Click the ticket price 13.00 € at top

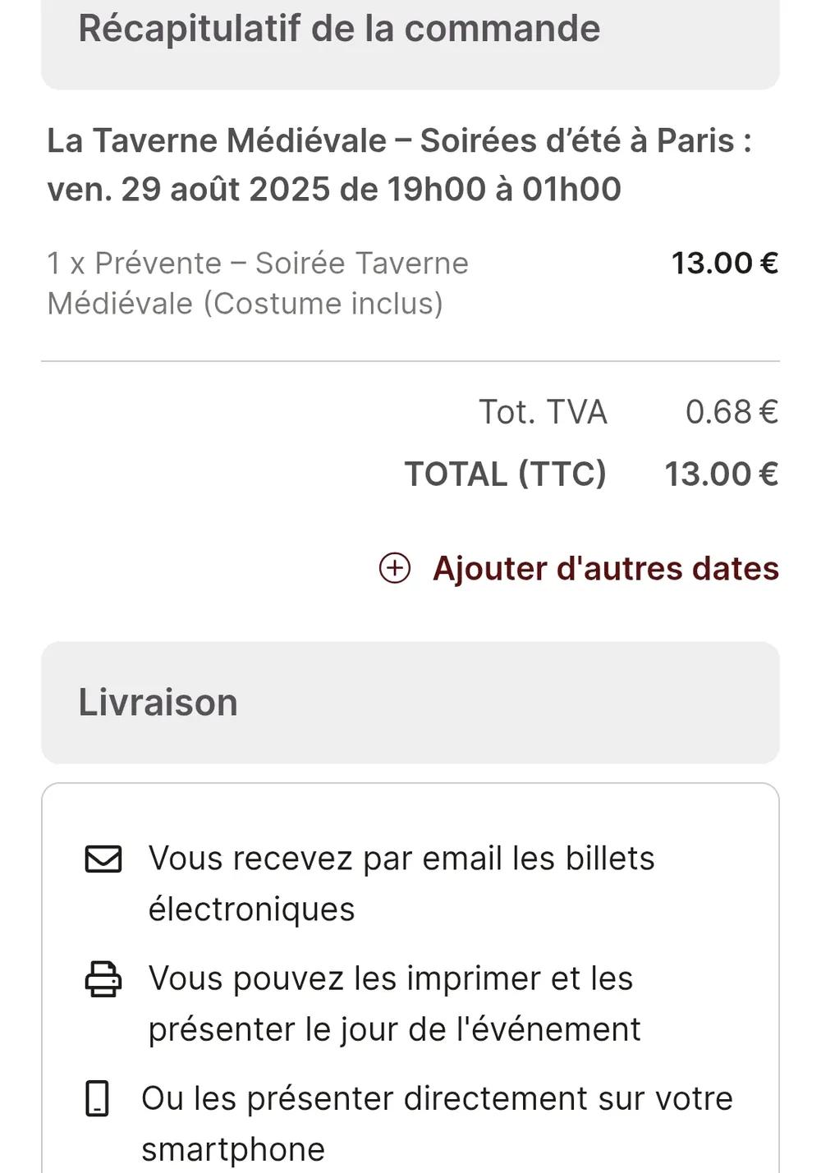[x=724, y=263]
